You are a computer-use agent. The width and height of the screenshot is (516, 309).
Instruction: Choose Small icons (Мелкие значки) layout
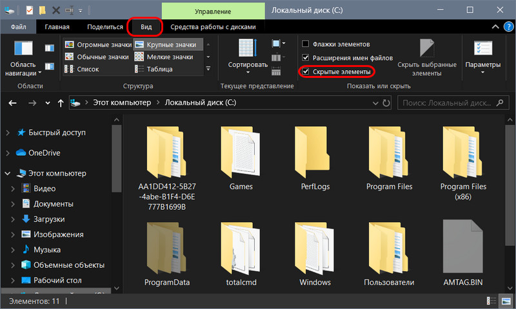pyautogui.click(x=164, y=57)
